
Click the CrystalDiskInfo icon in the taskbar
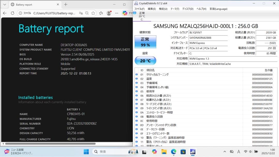(x=193, y=152)
